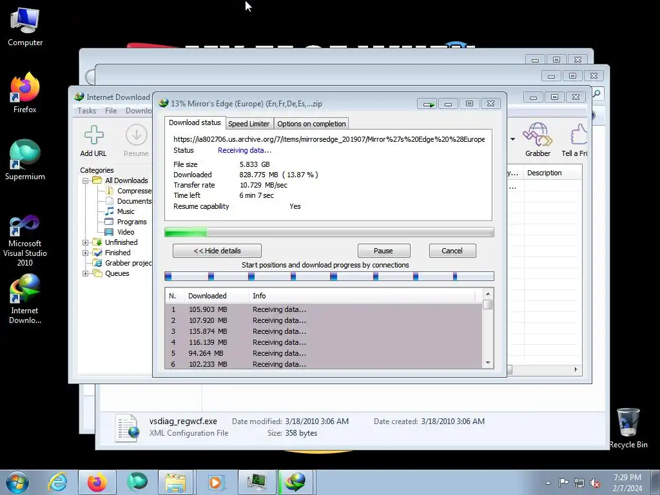Select connection row 1 with 105.903 MB

coord(324,310)
